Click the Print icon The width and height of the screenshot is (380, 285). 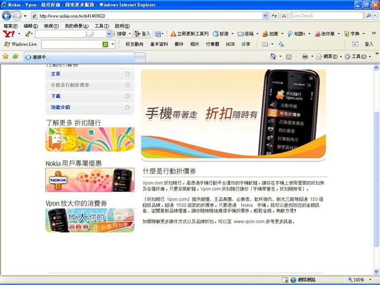click(x=305, y=57)
